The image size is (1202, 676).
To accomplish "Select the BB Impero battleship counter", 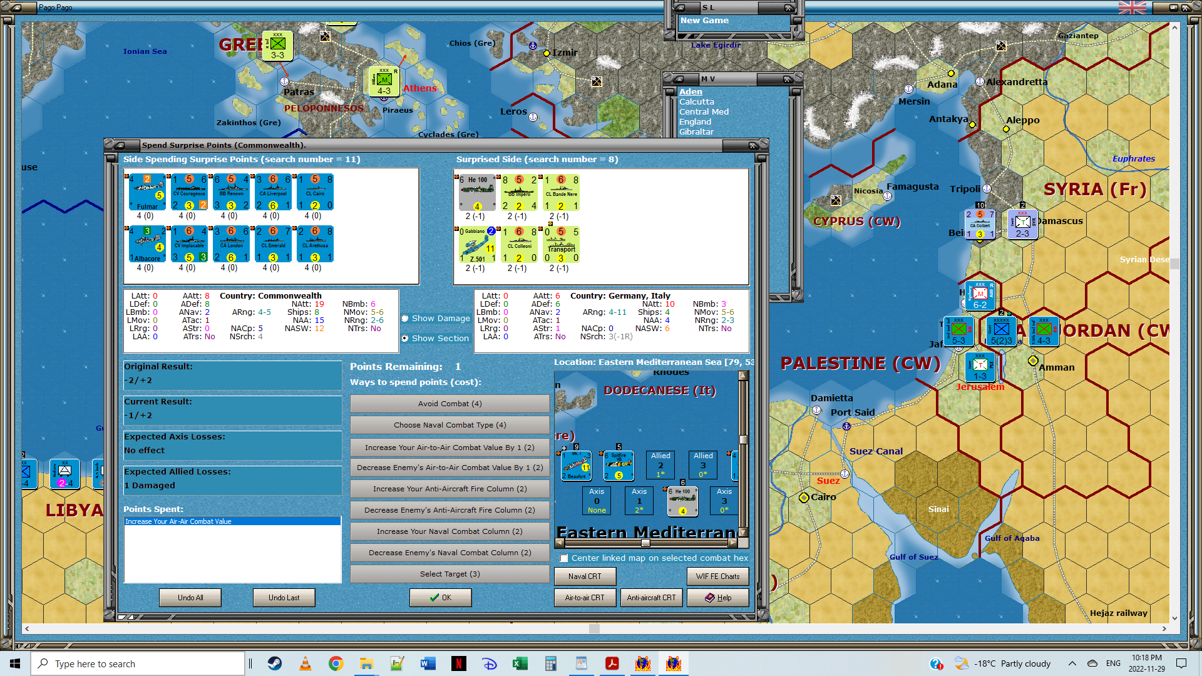I will pyautogui.click(x=519, y=192).
